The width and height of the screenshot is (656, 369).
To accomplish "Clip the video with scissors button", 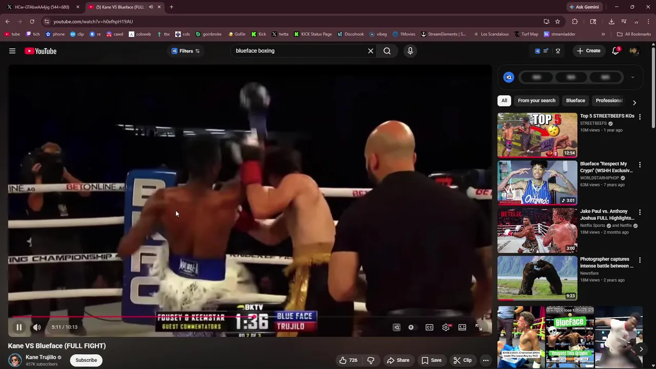I will 463,360.
